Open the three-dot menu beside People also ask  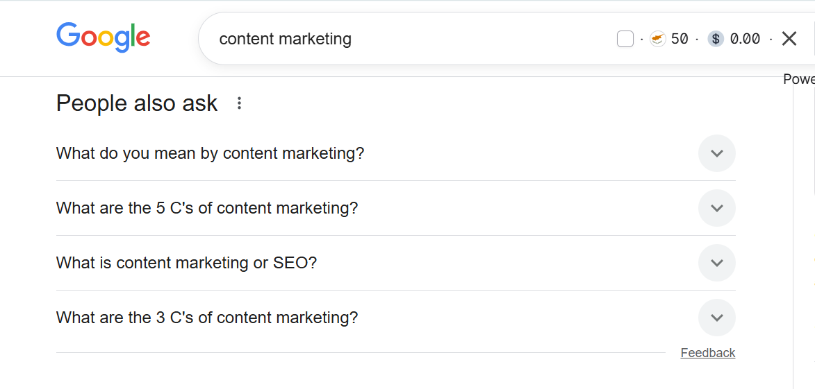pos(240,103)
